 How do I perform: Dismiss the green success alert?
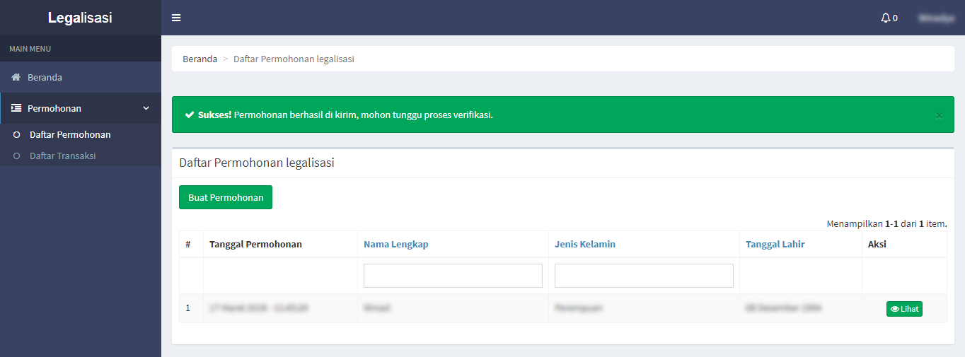point(939,115)
